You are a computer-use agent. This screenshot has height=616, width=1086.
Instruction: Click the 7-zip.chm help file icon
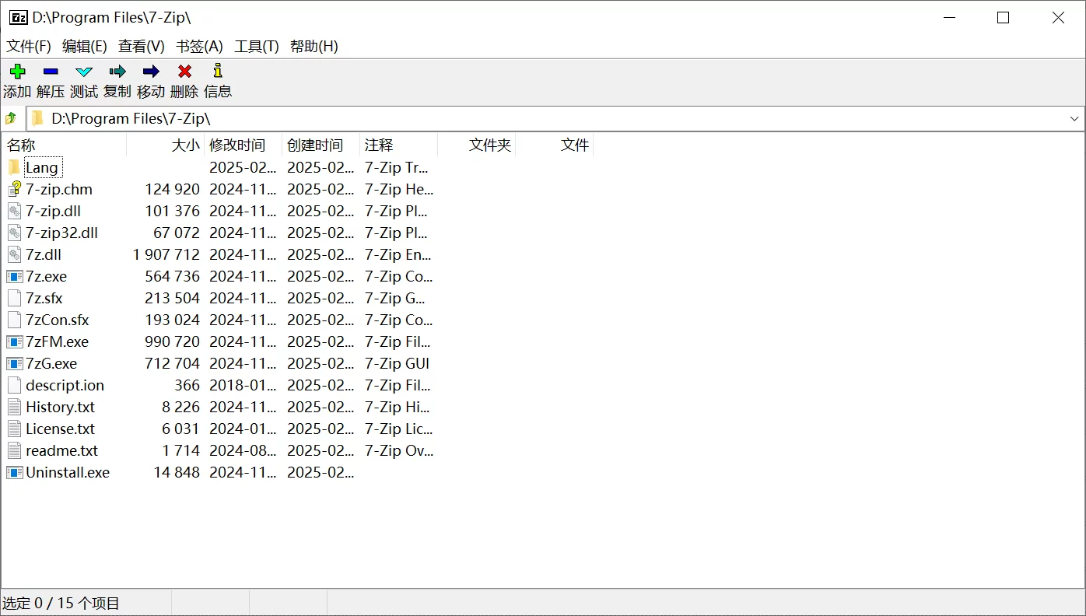14,189
